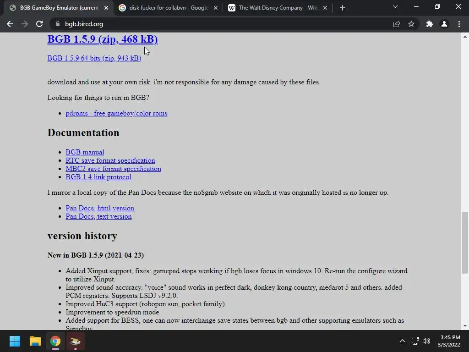The width and height of the screenshot is (469, 352).
Task: Click the version history heading
Action: pos(82,236)
